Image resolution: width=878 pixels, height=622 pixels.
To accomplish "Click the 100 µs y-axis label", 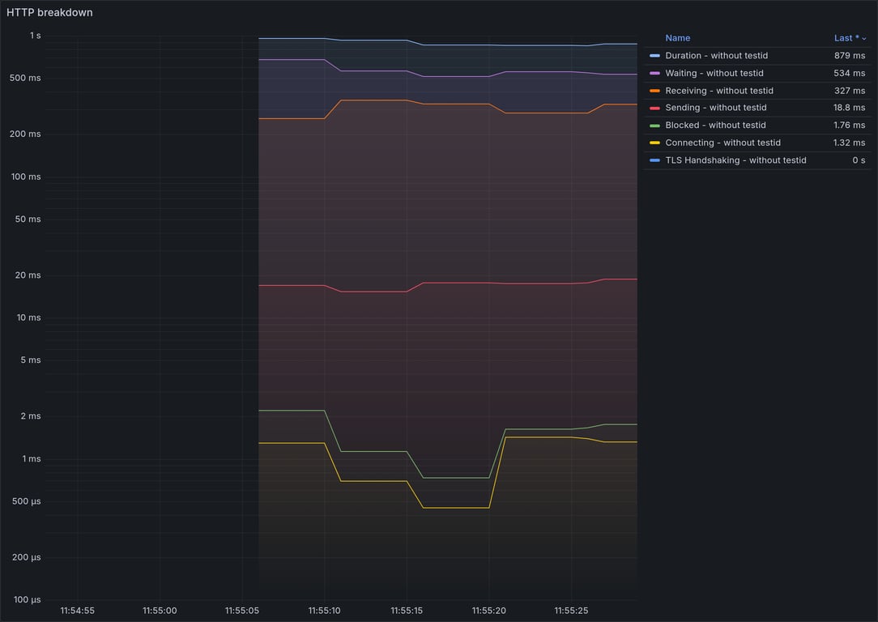I will point(27,599).
